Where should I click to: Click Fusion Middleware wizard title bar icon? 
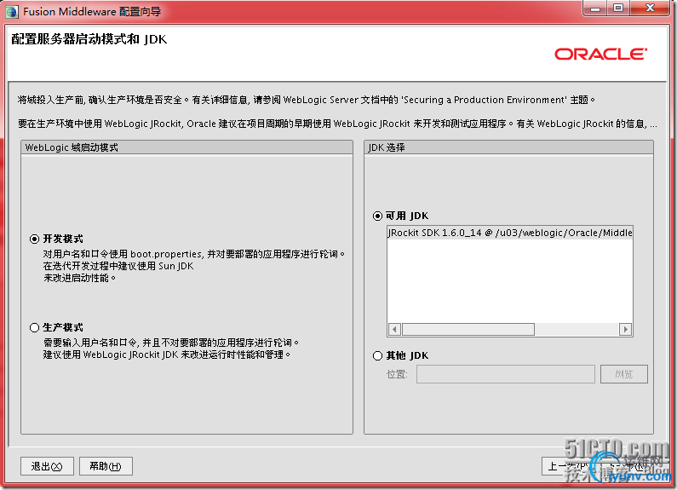pyautogui.click(x=12, y=11)
